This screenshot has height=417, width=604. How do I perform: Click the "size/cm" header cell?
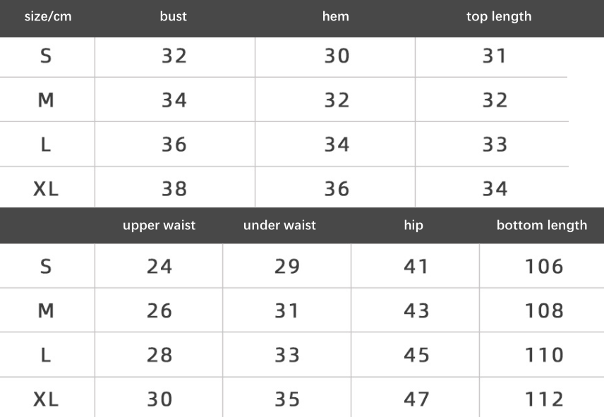click(x=48, y=16)
